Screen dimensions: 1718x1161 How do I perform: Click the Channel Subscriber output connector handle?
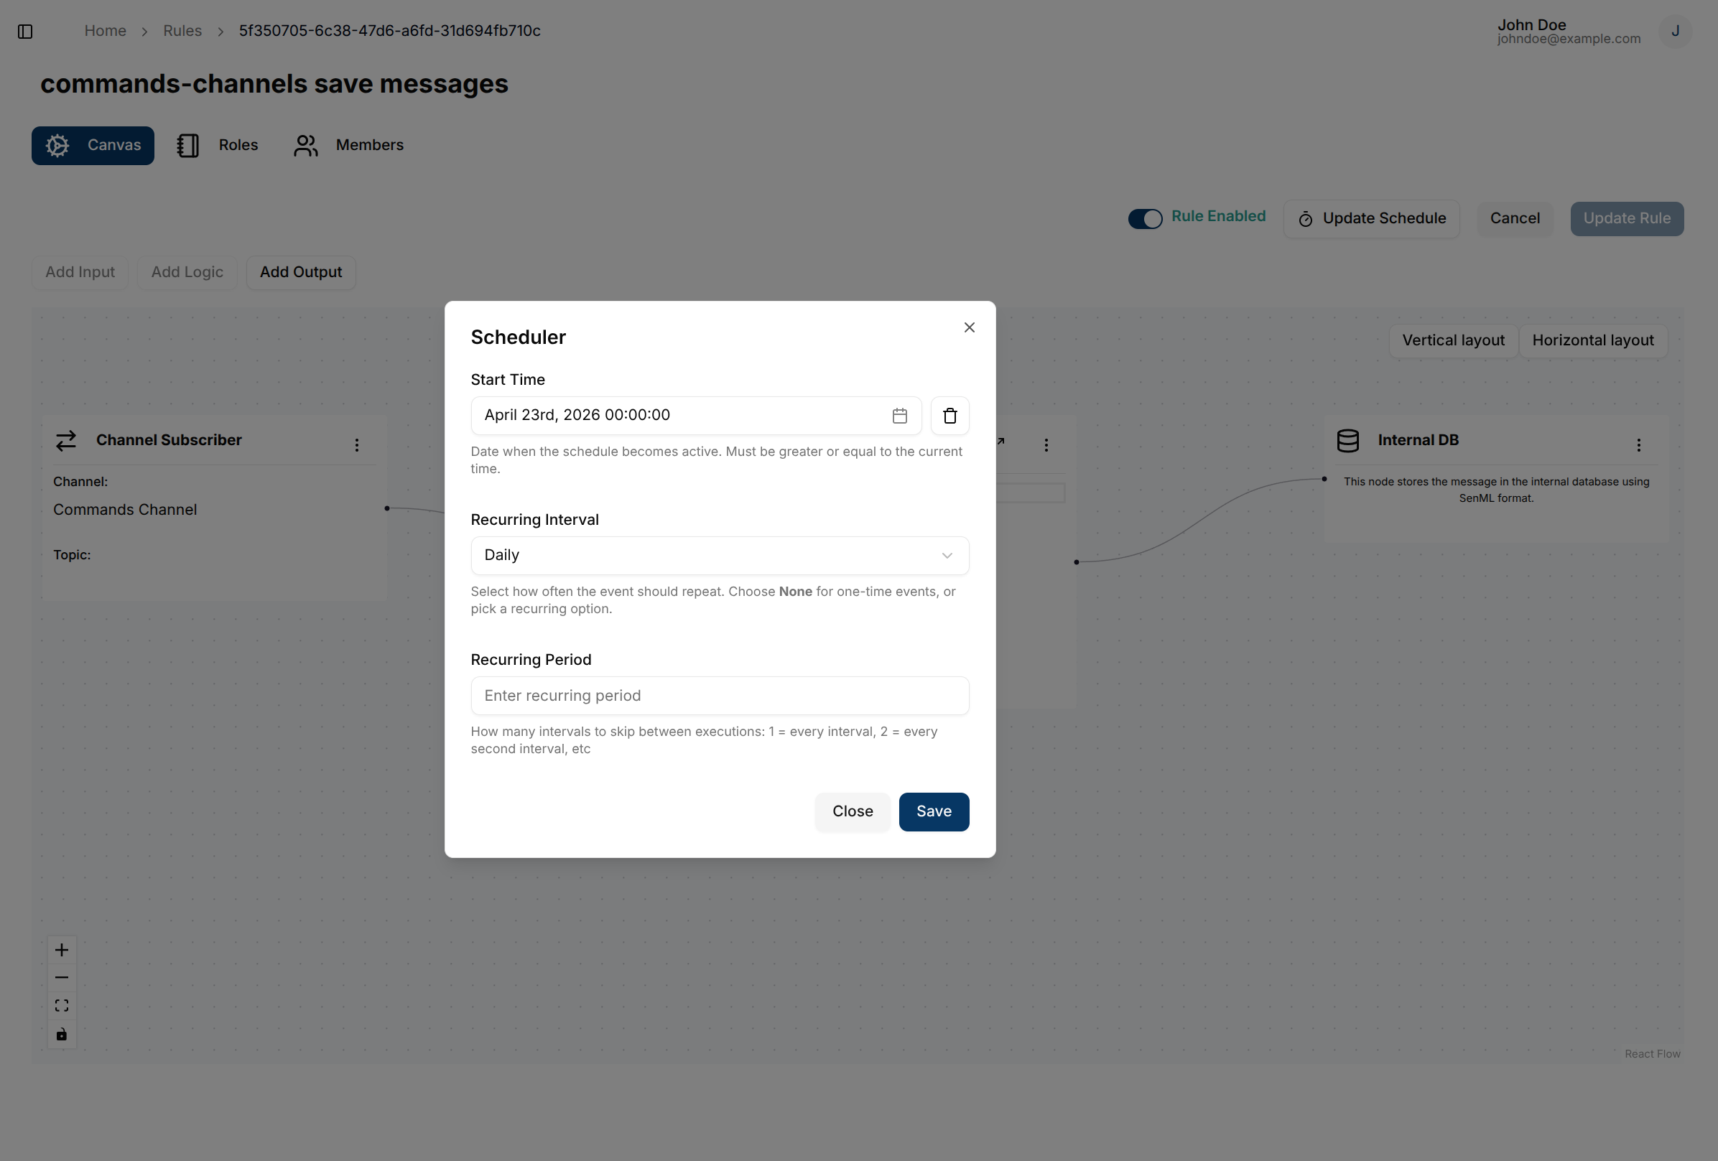386,508
